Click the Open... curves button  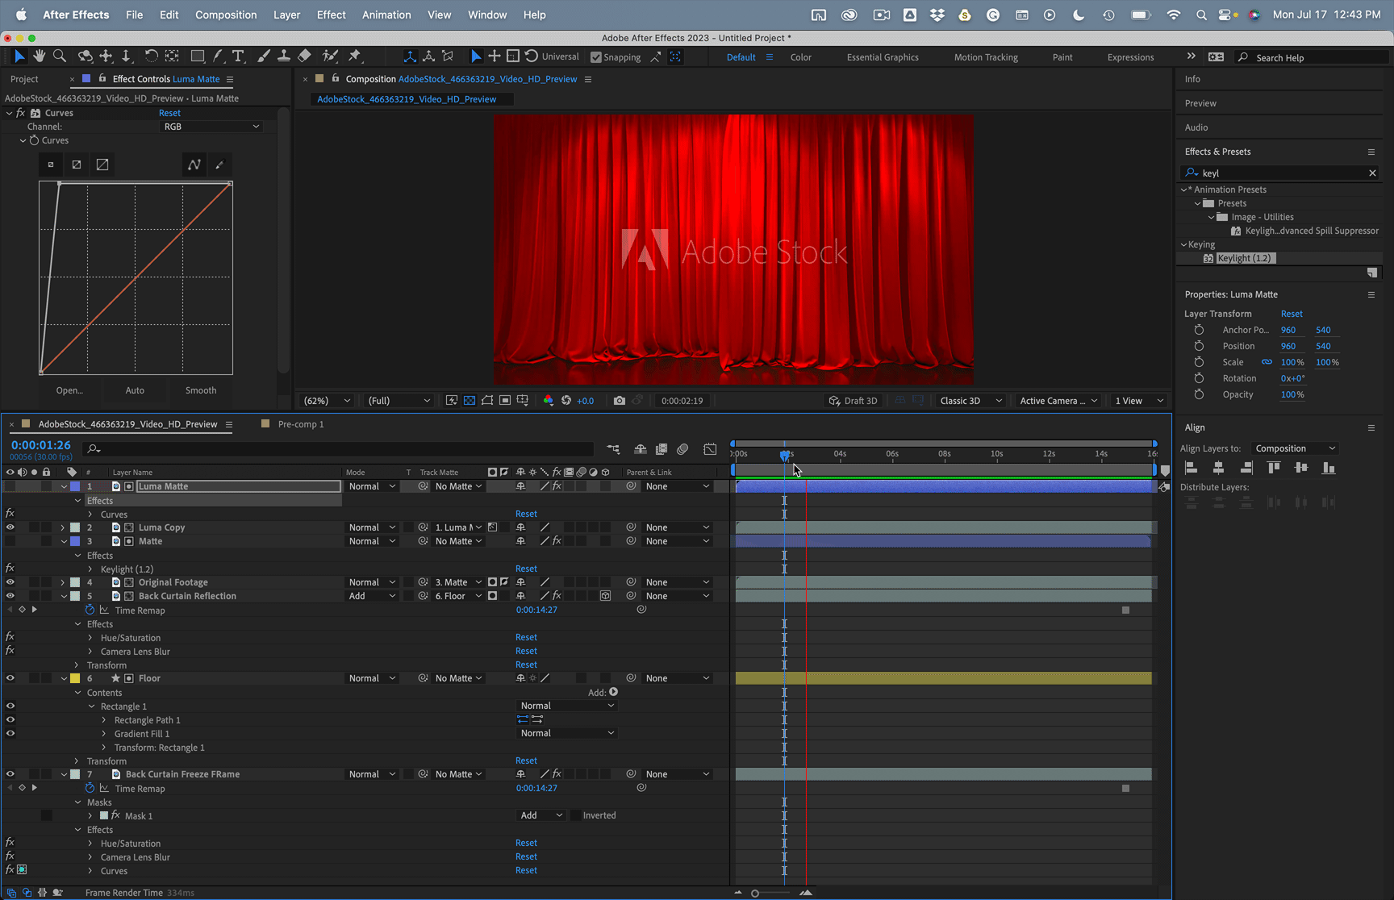pos(69,390)
